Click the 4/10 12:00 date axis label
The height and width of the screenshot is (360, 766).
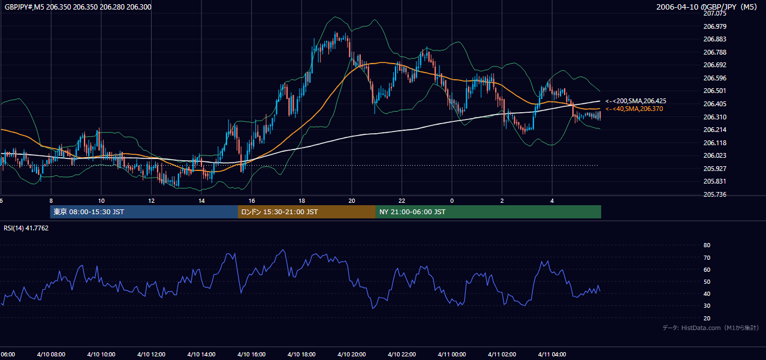152,355
